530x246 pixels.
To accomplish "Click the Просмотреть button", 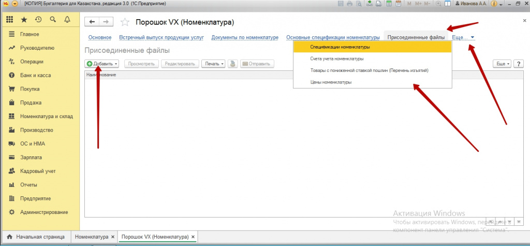I will pyautogui.click(x=141, y=64).
